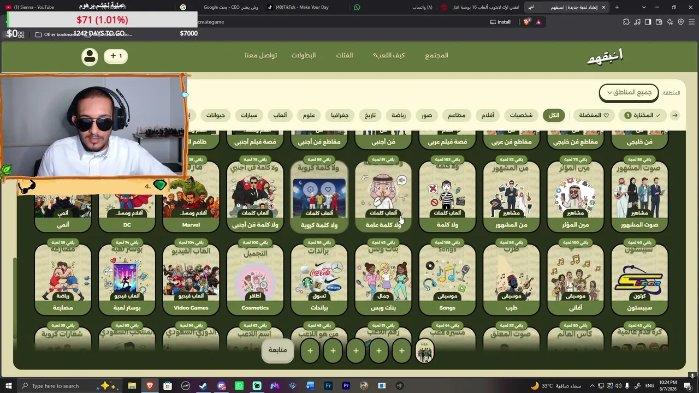Screen dimensions: 699x393
Task: Click the right arrow beside the category filters
Action: coord(675,115)
